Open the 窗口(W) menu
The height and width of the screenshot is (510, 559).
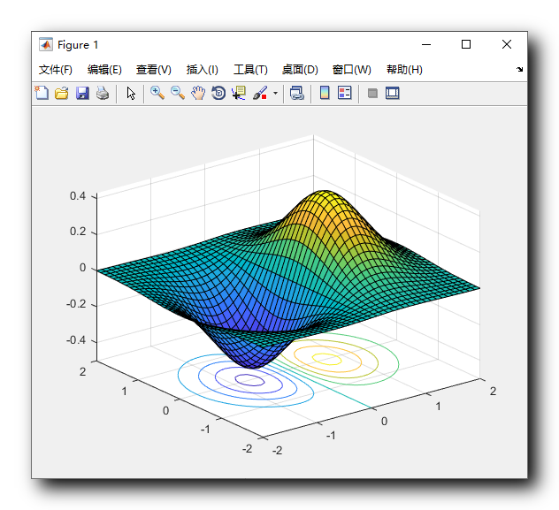[x=352, y=70]
